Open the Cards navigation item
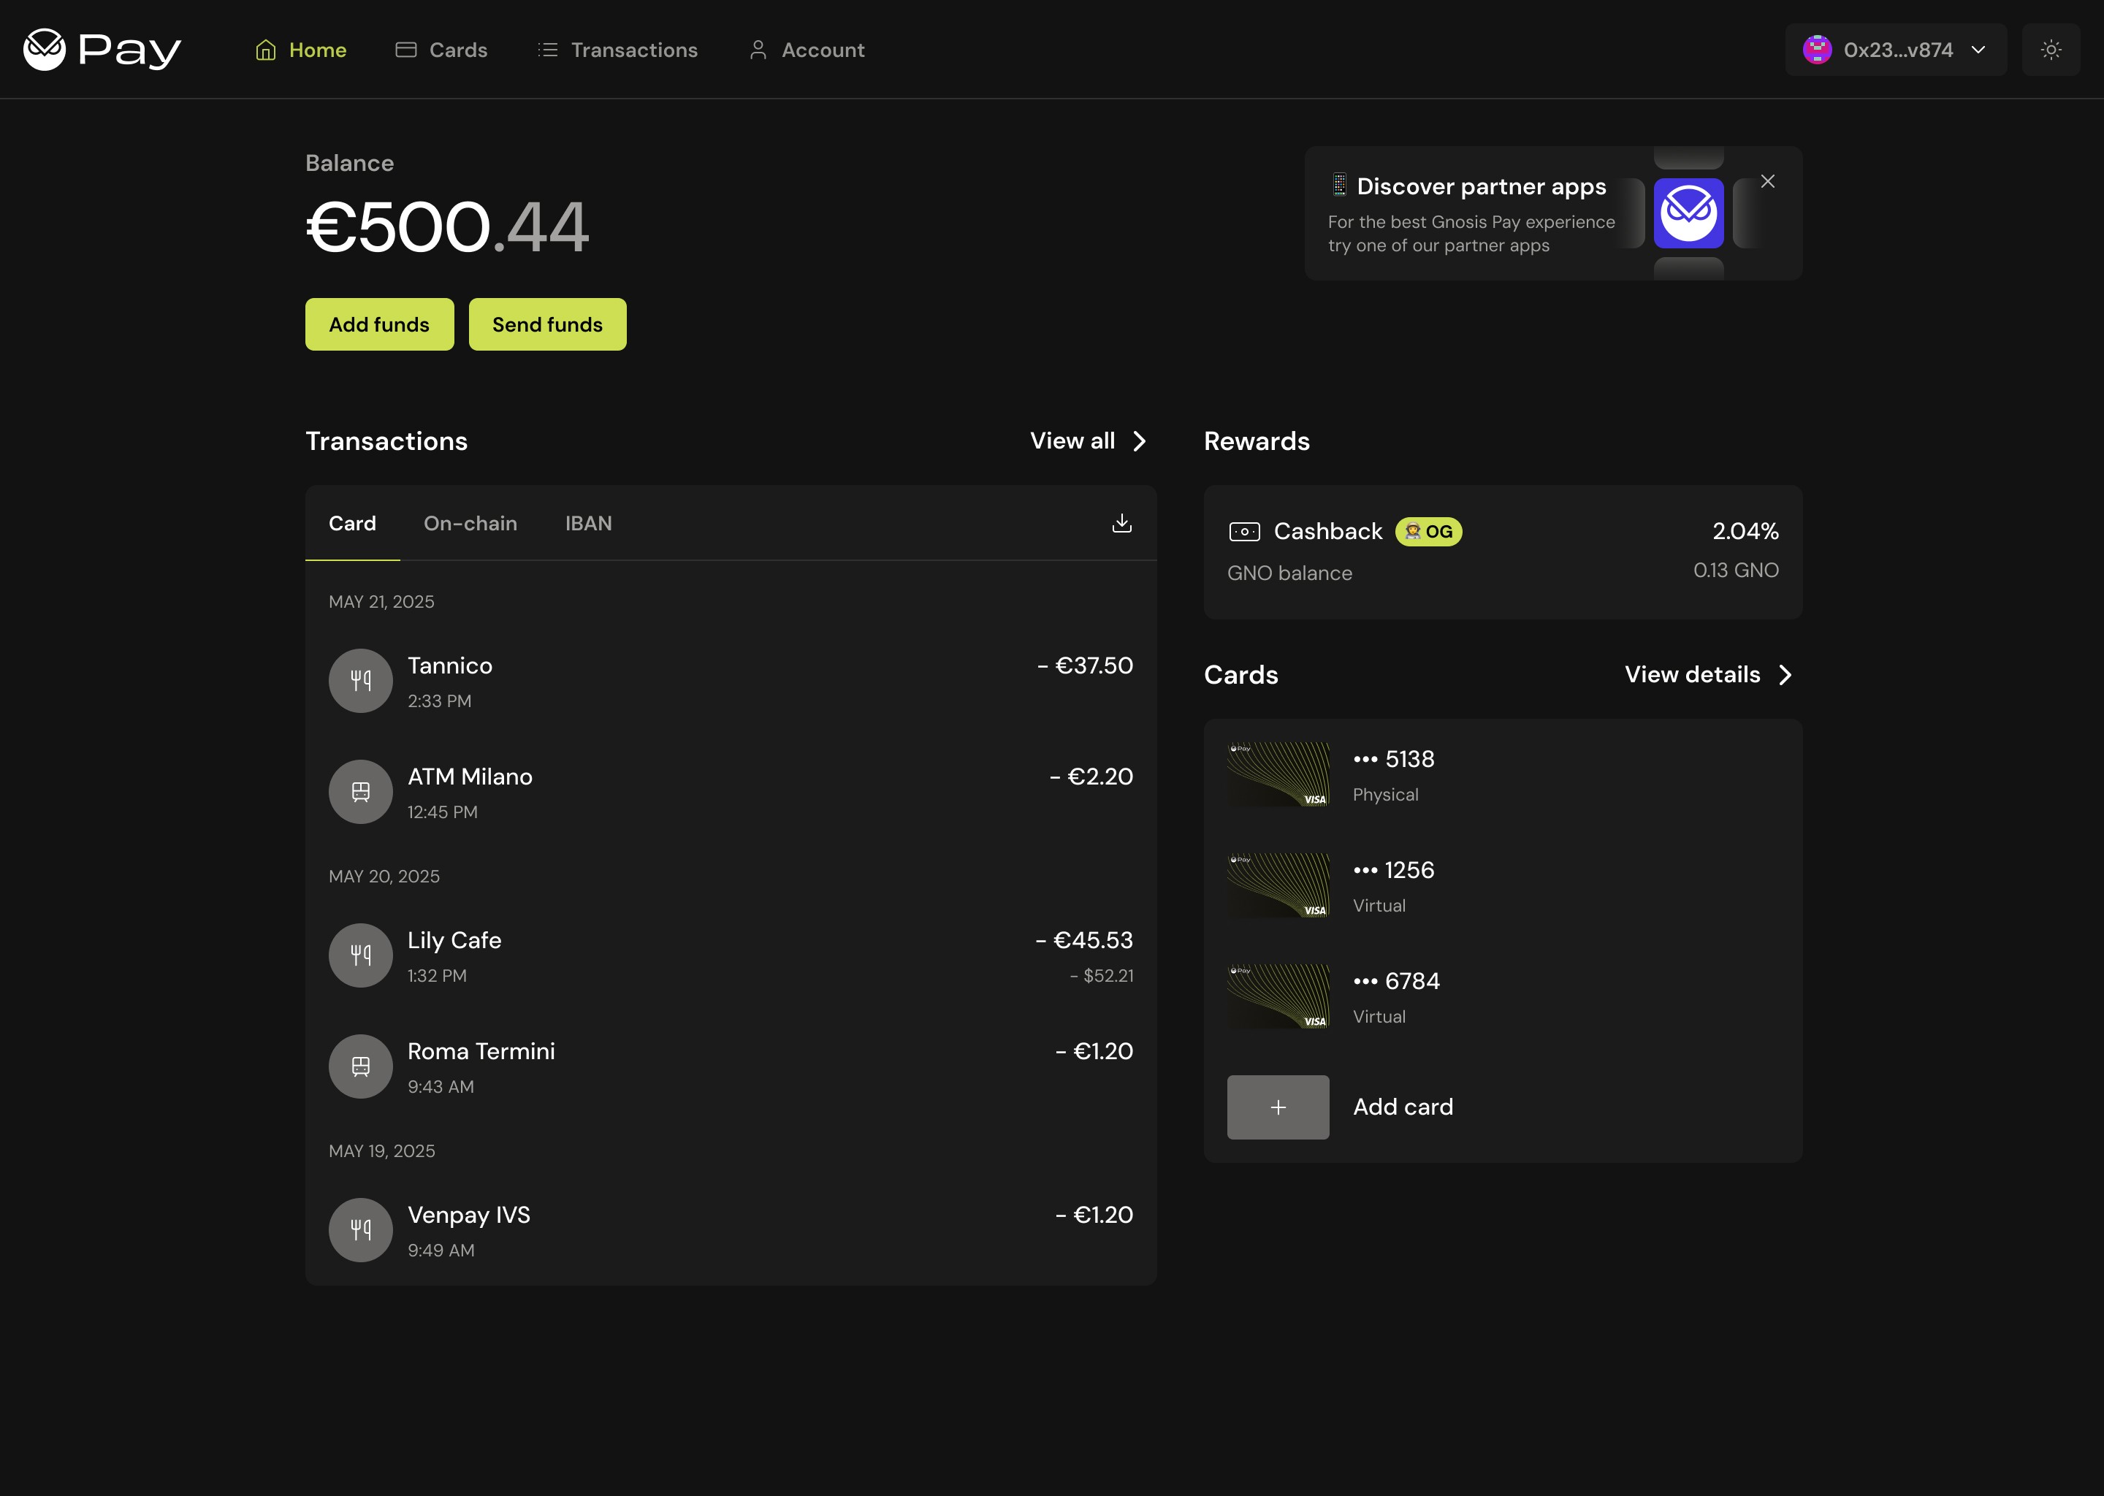The image size is (2104, 1496). point(441,50)
